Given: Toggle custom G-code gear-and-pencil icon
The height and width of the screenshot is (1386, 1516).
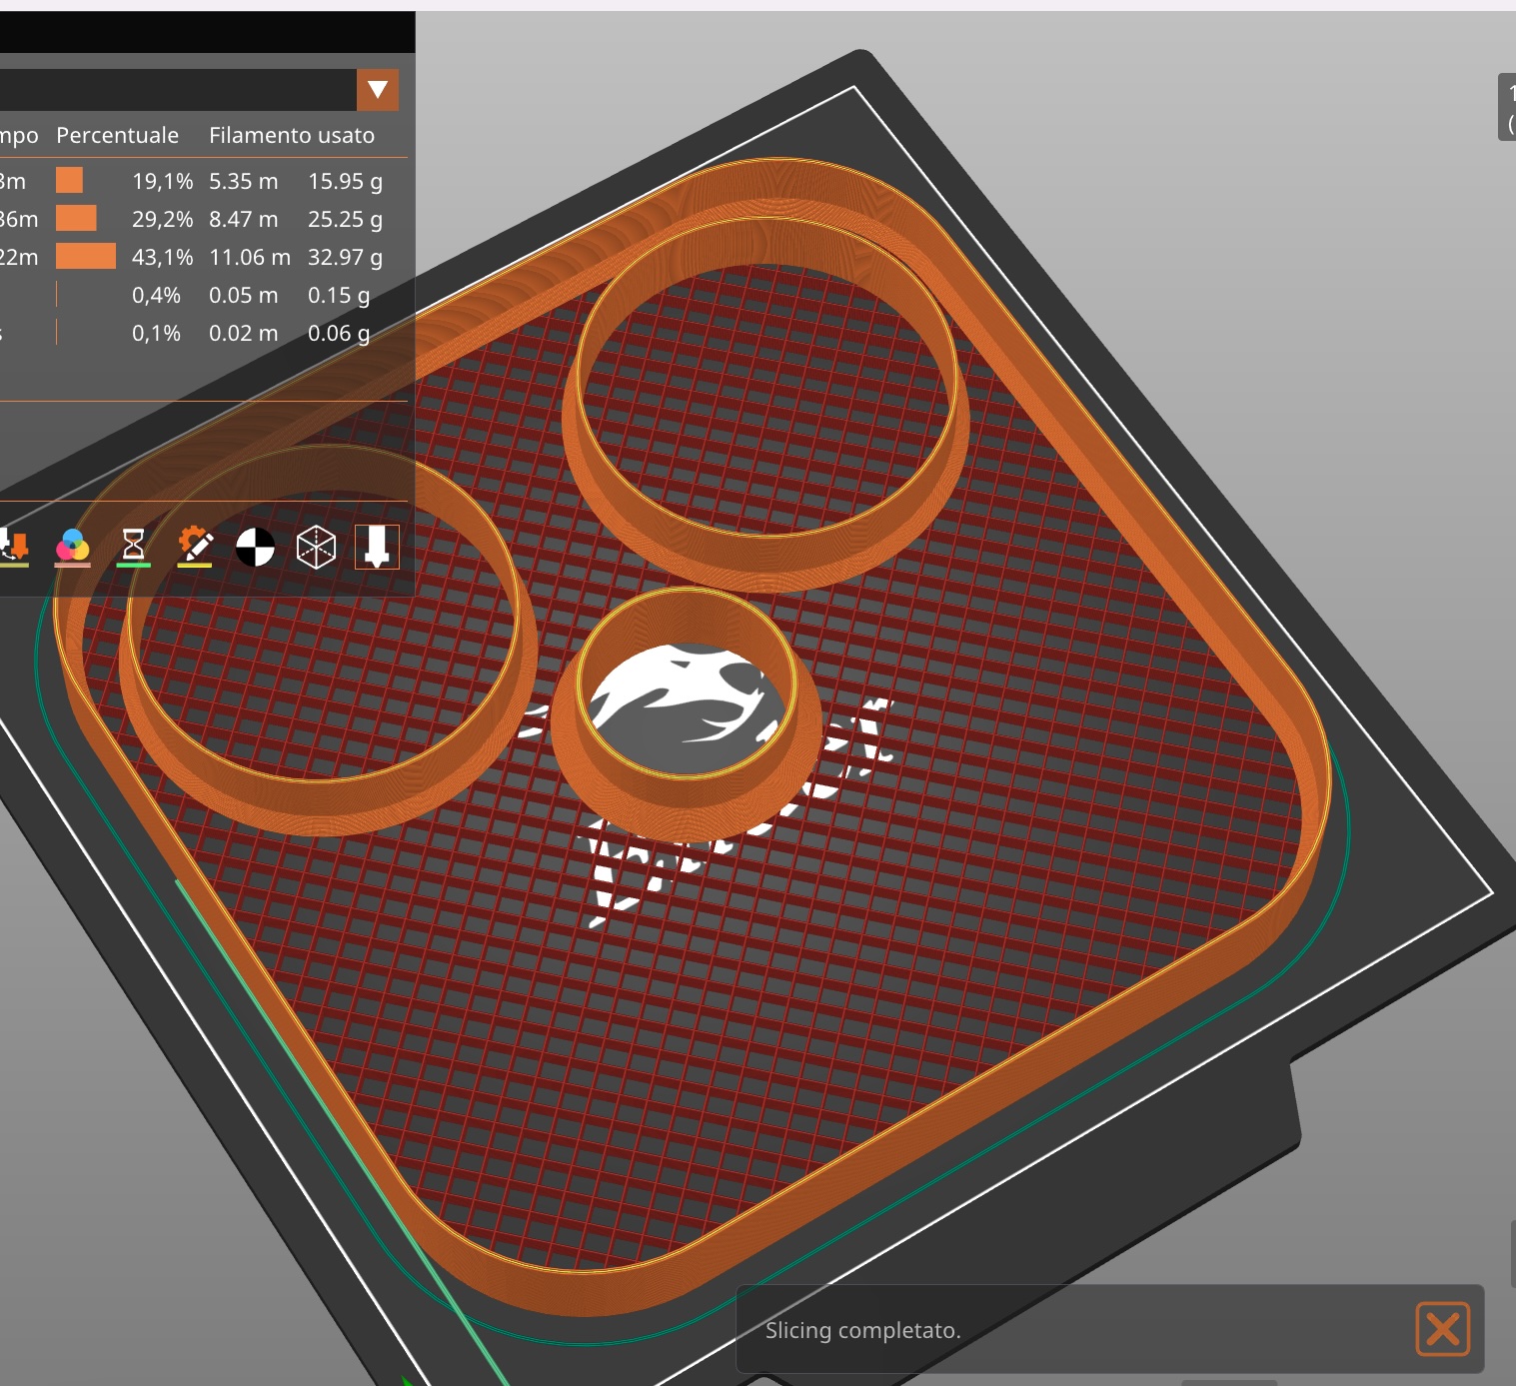Looking at the screenshot, I should pyautogui.click(x=195, y=547).
